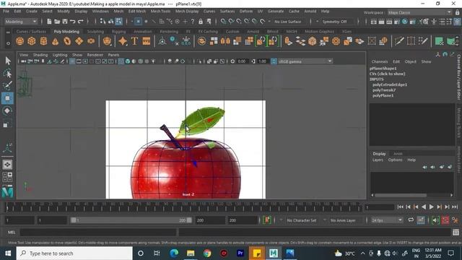Open the Mesh Tools menu
This screenshot has height=260, width=462.
[x=160, y=12]
